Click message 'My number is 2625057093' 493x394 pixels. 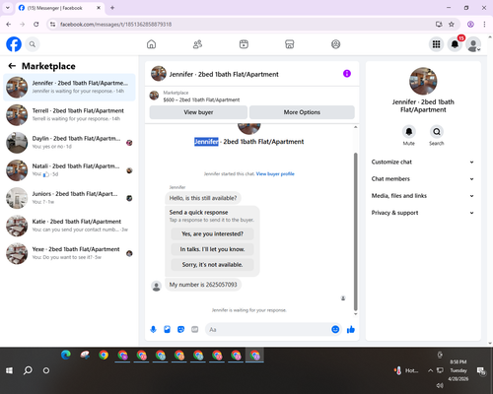pos(203,285)
